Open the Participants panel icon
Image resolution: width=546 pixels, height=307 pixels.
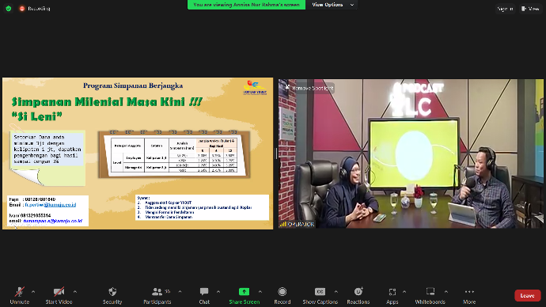pyautogui.click(x=157, y=292)
